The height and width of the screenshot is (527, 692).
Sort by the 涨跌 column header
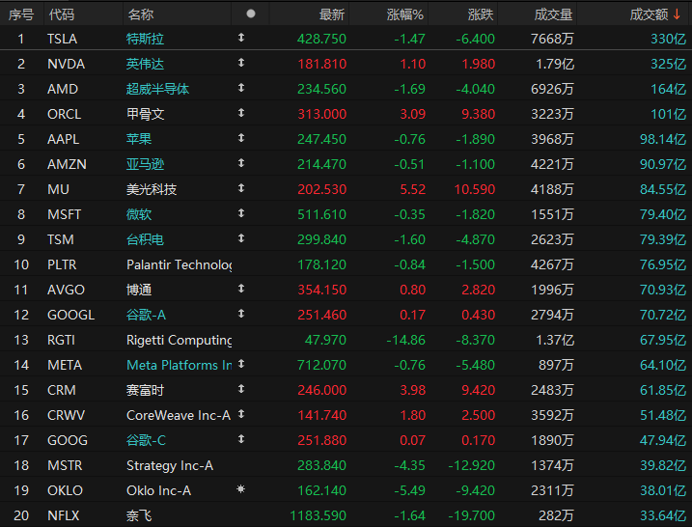(x=481, y=14)
